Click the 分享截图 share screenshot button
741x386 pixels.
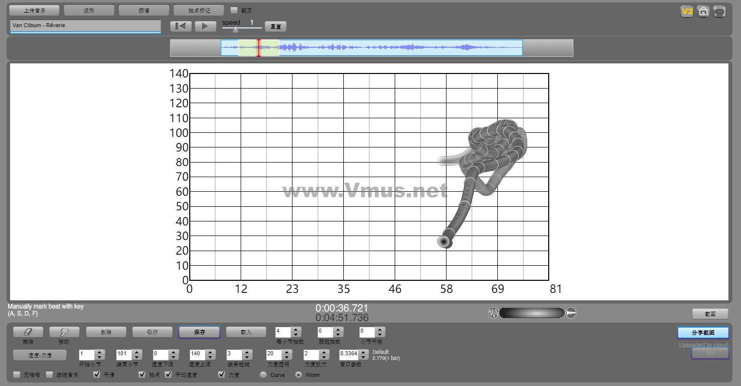click(703, 333)
